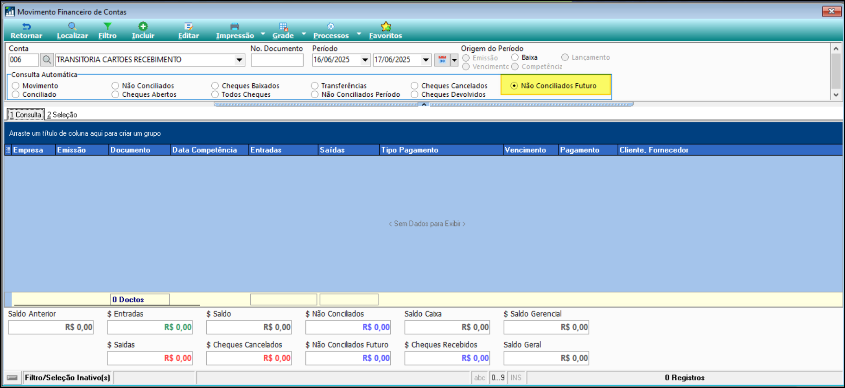Click the $ Saidas value field
The width and height of the screenshot is (845, 388).
(150, 358)
